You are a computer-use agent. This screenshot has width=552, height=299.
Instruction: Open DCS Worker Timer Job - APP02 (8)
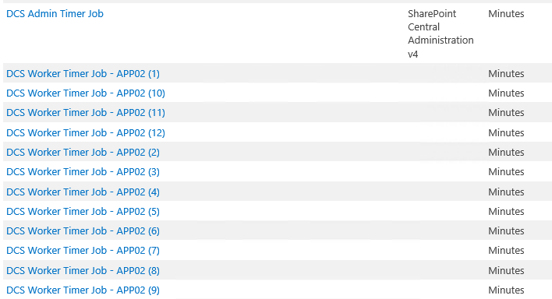point(83,270)
